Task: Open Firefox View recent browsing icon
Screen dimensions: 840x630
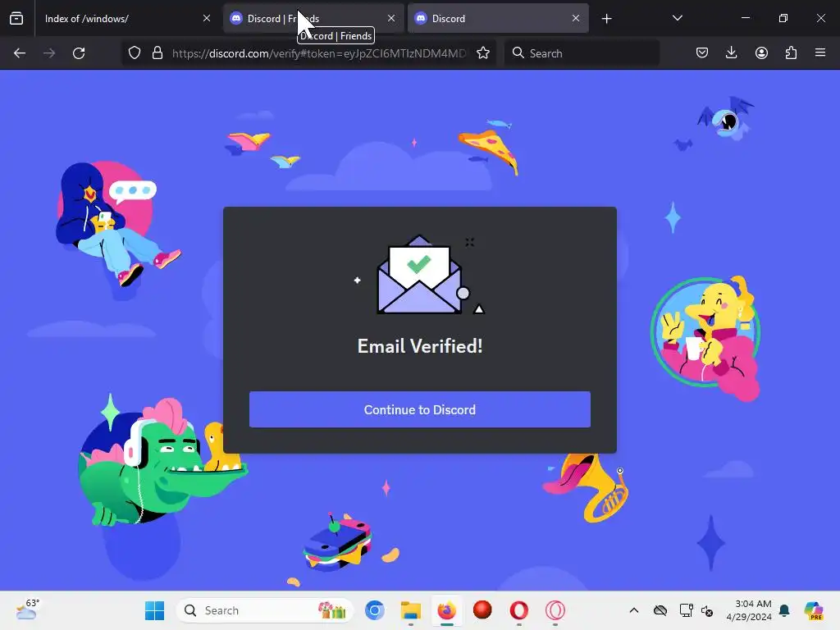Action: (x=16, y=19)
